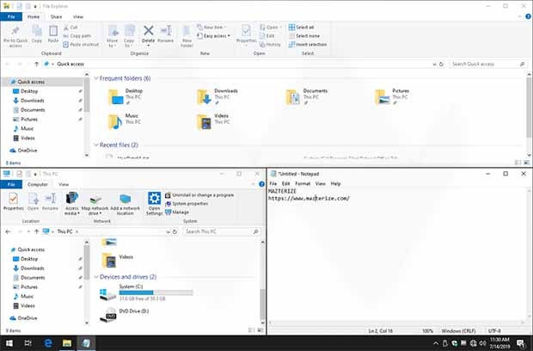Click the Copy icon in top File Explorer ribbon
This screenshot has height=351, width=533.
tap(37, 34)
